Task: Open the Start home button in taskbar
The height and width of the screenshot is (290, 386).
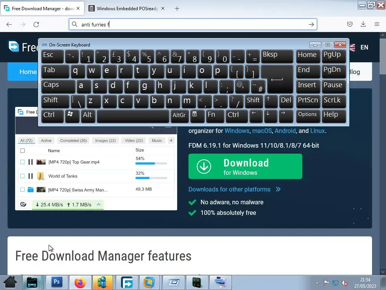Action: coord(10,282)
